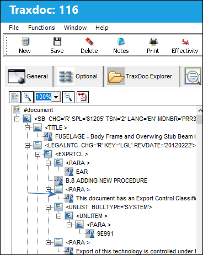Screen dimensions: 203x255
Task: Click element icon of <UNLITEM > node
Action: (x=69, y=216)
